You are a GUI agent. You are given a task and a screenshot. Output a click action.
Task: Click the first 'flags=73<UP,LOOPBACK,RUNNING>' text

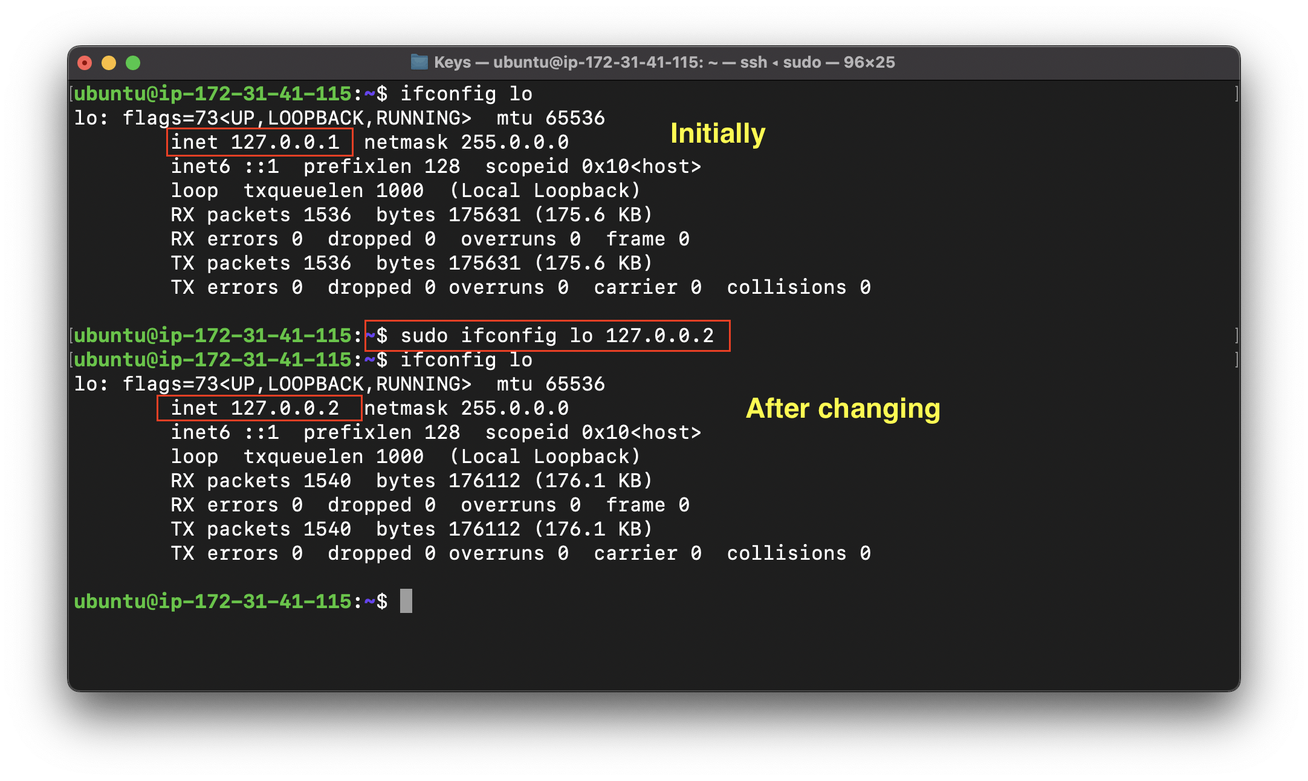297,118
